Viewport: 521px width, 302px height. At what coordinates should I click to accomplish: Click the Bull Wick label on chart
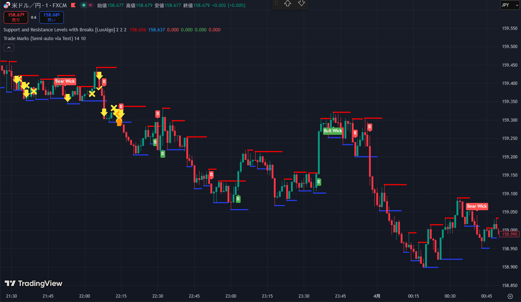coord(333,131)
